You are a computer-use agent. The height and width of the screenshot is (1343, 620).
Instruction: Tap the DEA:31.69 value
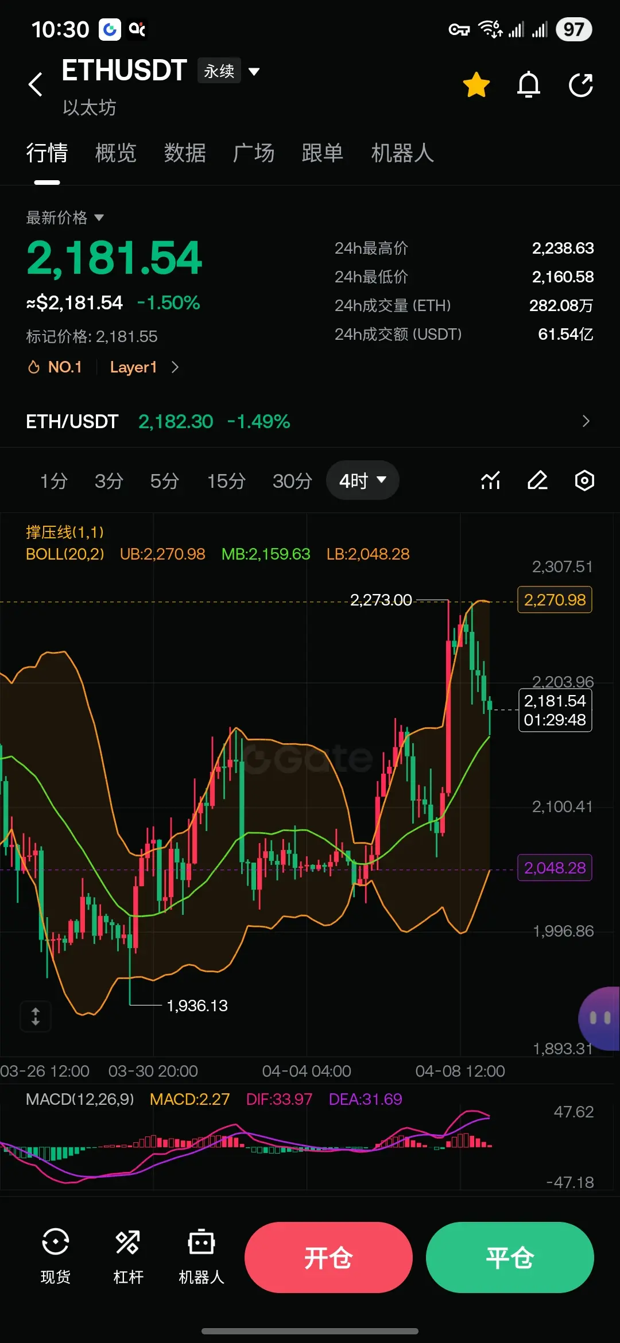point(365,1099)
